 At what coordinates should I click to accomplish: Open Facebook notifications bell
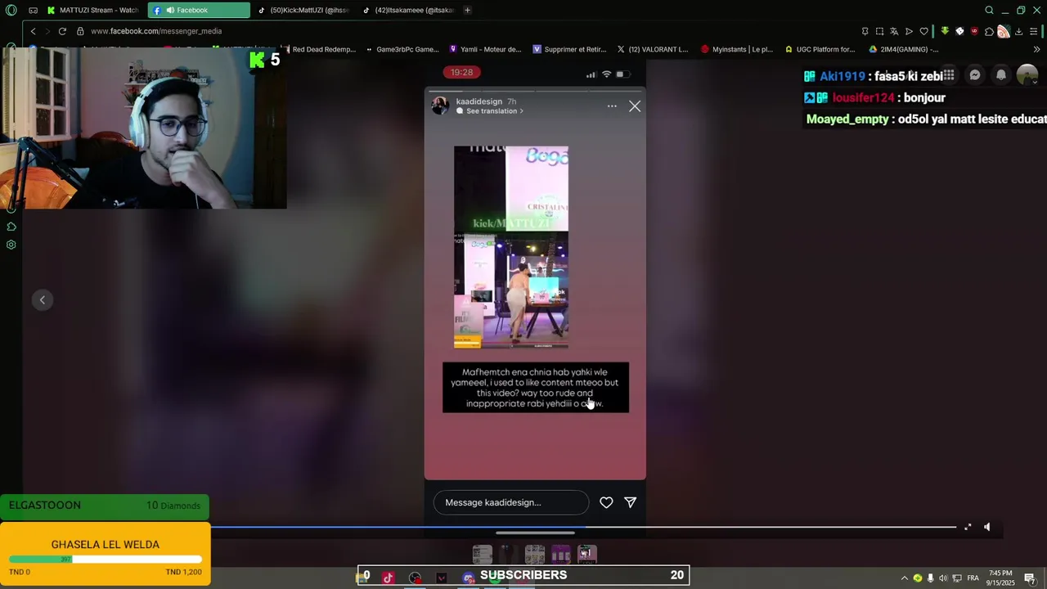[1001, 74]
